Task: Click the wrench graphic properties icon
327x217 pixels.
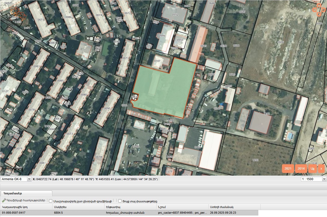Action: pyautogui.click(x=4, y=201)
